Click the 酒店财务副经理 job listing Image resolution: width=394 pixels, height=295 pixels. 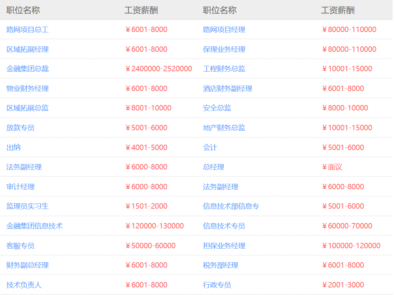(x=228, y=88)
